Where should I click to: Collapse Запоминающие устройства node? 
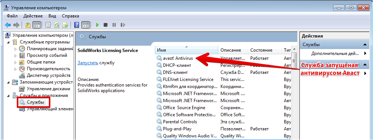(x=9, y=82)
